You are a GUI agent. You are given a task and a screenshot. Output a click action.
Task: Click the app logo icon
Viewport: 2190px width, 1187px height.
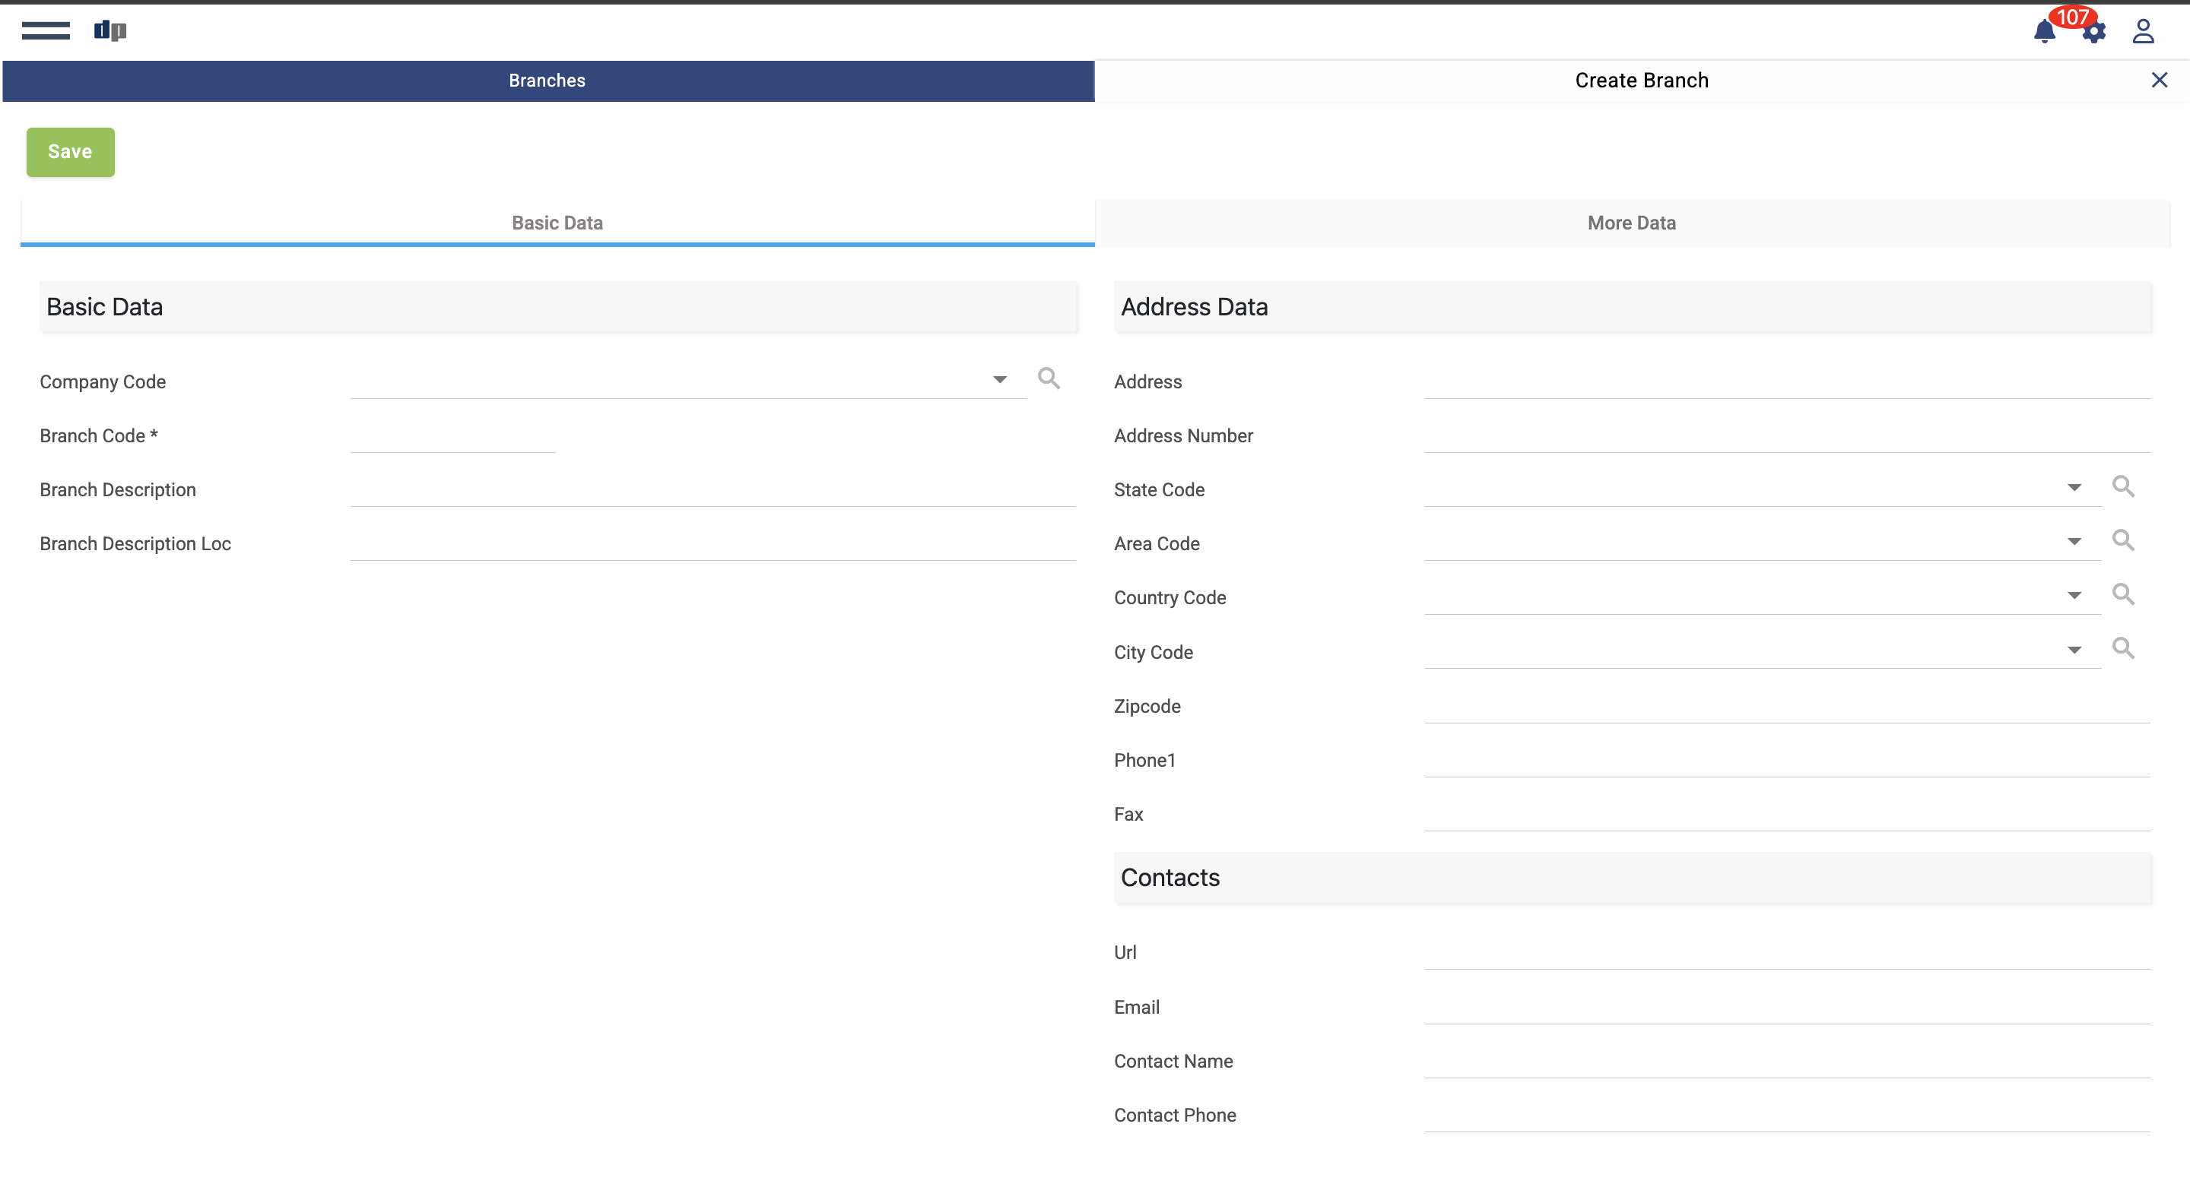(110, 30)
